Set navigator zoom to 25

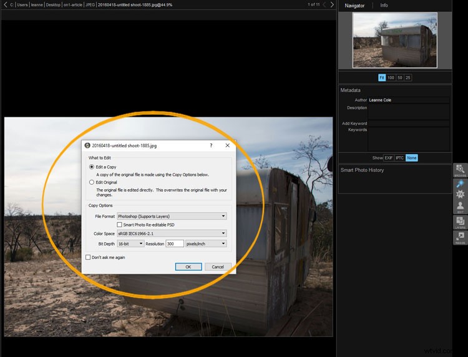coord(408,77)
